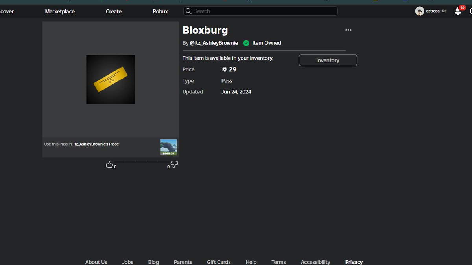This screenshot has width=472, height=265.
Task: Open the Parents footer link
Action: tap(183, 262)
